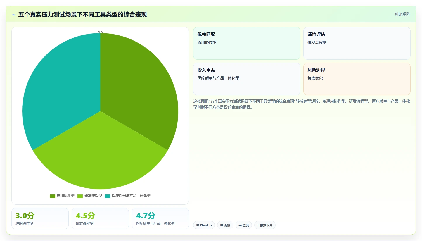The width and height of the screenshot is (422, 241).
Task: Click the 进度 tag icon
Action: coord(240,225)
